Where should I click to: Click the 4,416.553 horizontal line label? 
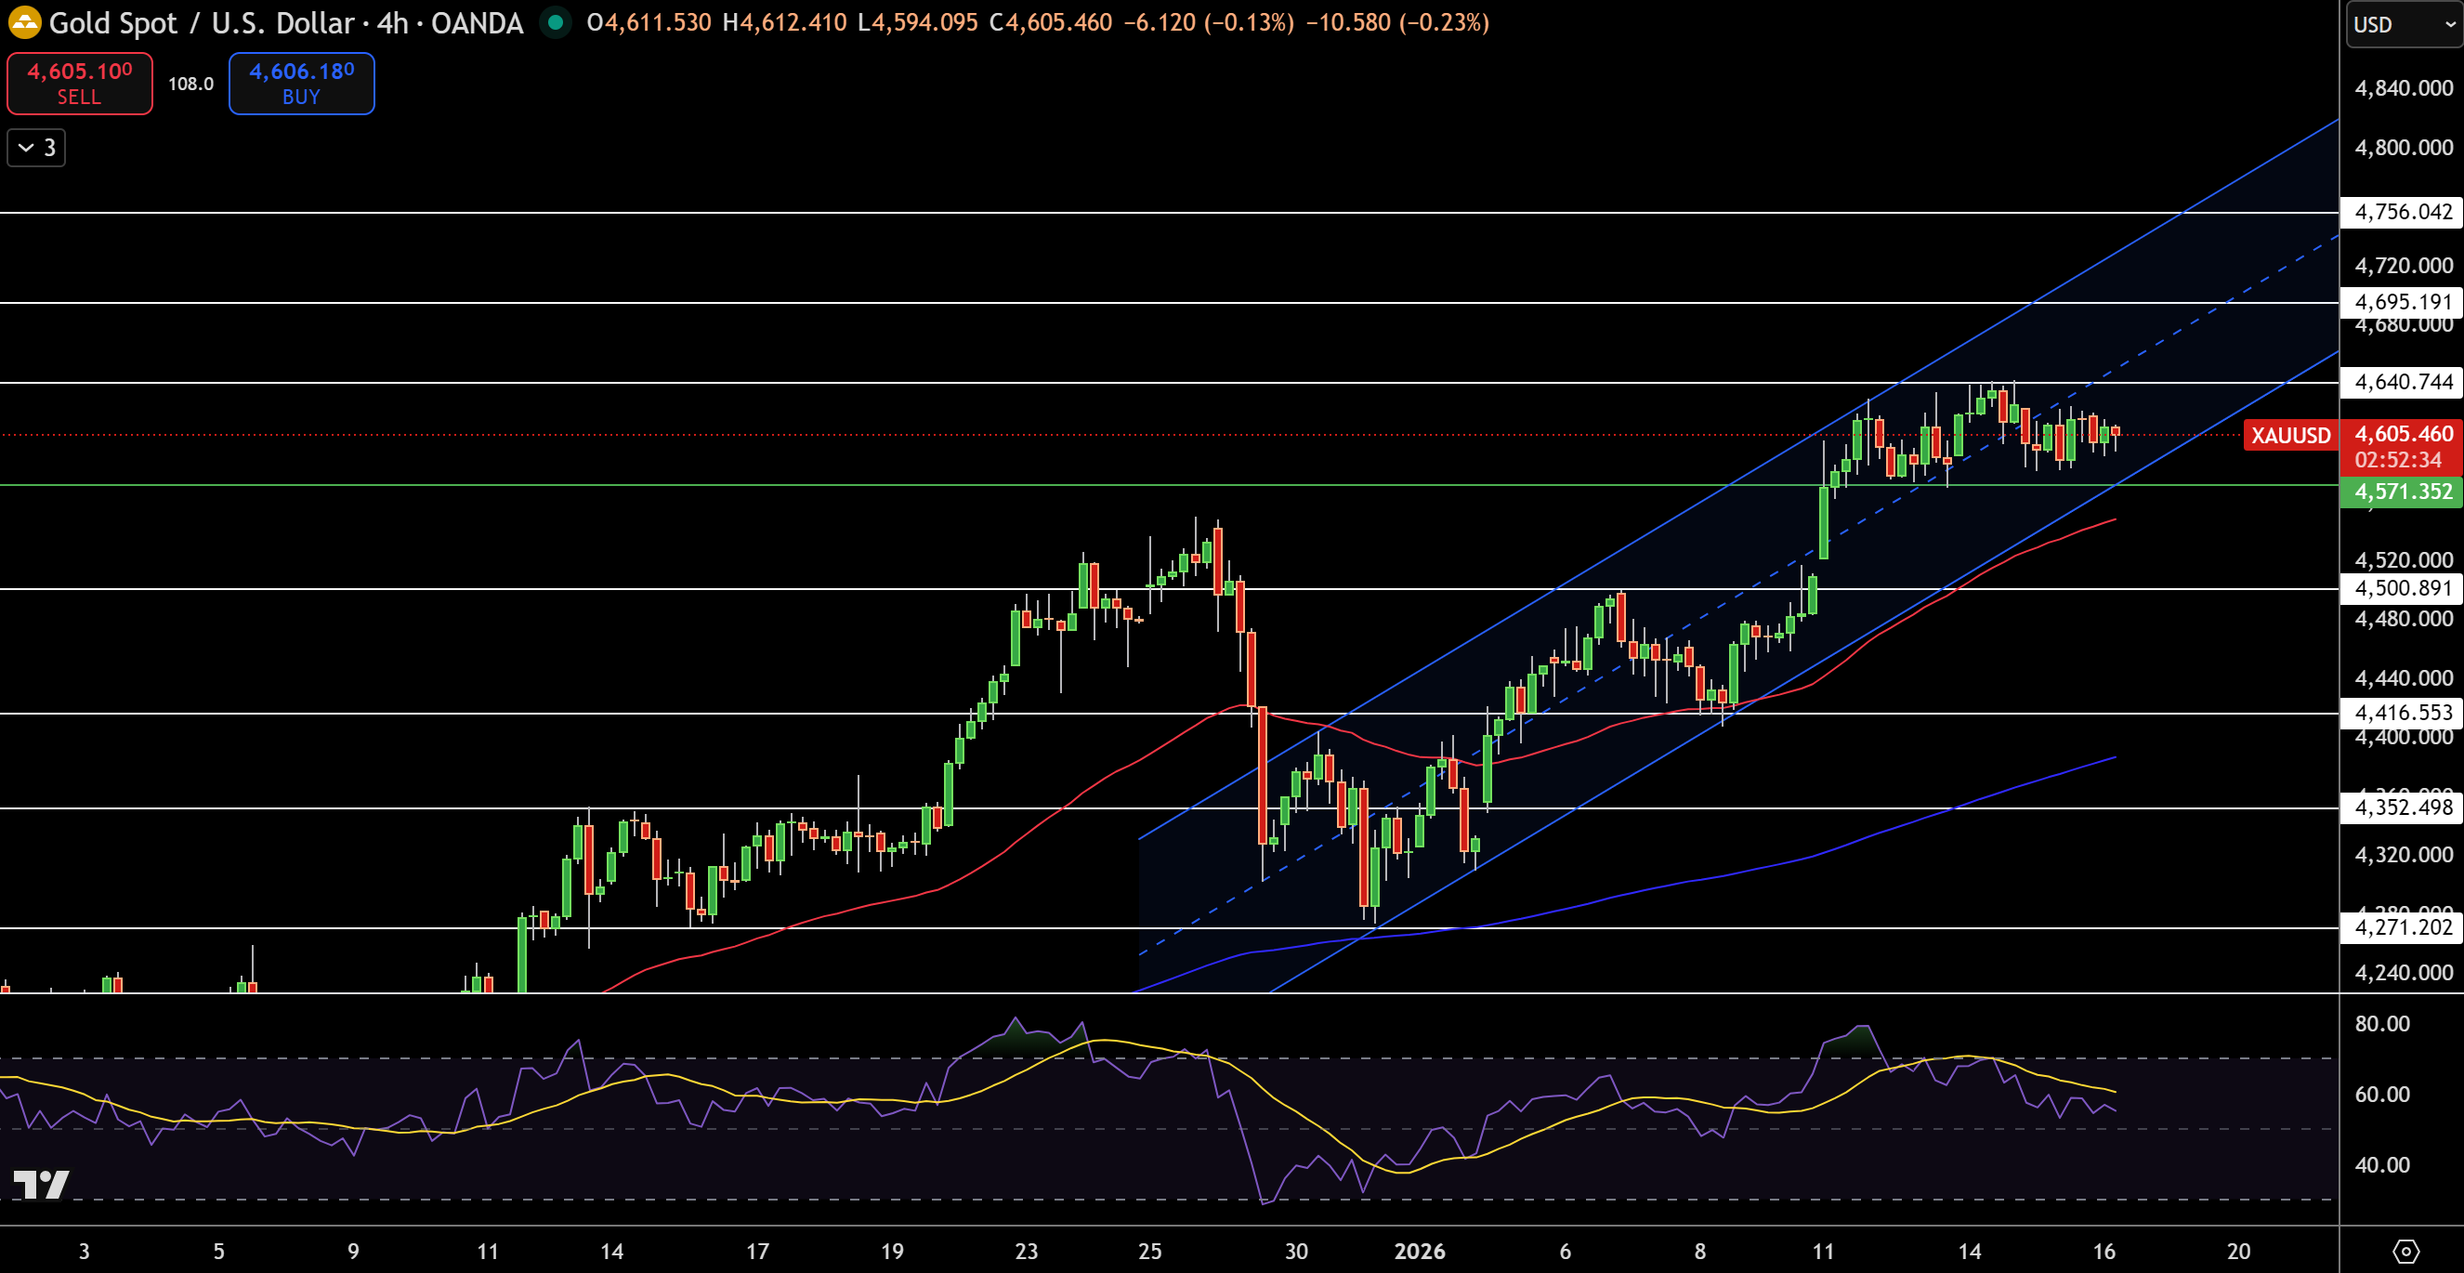[2401, 713]
